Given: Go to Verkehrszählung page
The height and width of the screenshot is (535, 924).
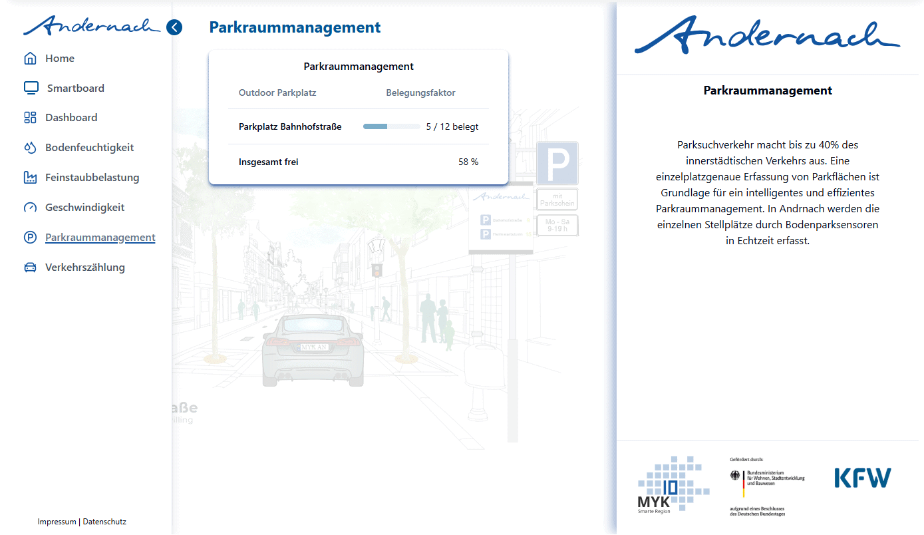Looking at the screenshot, I should [84, 267].
